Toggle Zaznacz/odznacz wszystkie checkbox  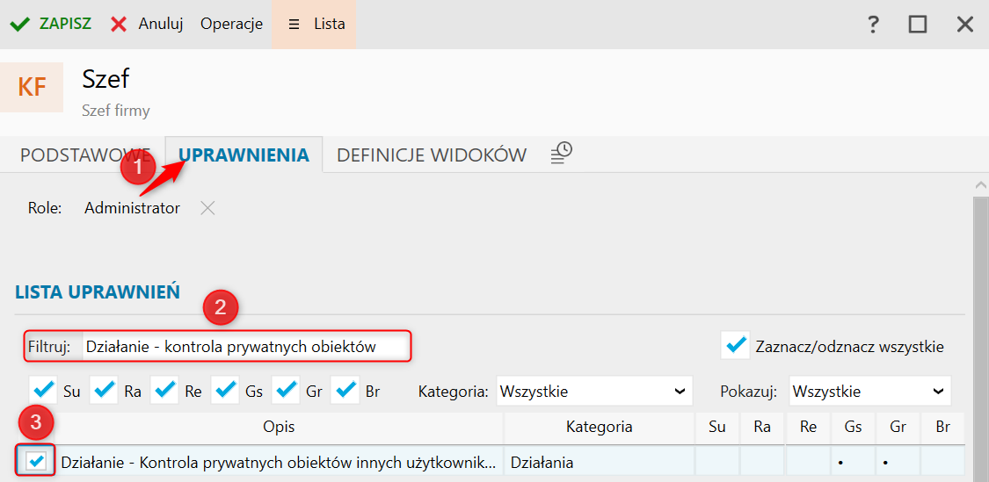pos(734,346)
